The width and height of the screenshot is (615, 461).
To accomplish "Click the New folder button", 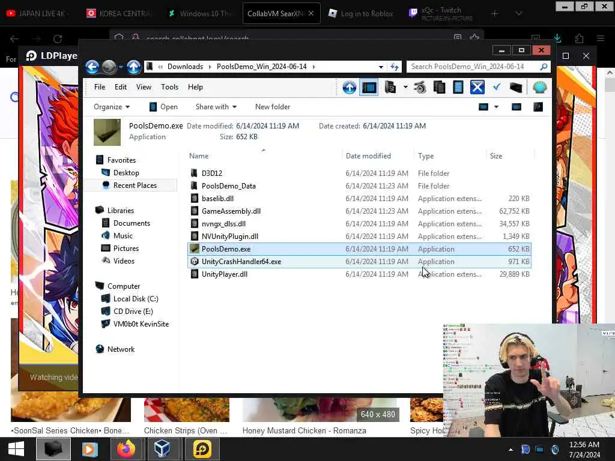I will point(273,107).
